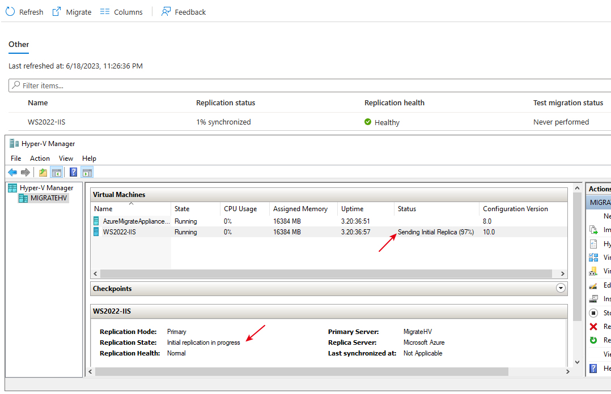Click the "Sending Initial Replica (97%)" status
The height and width of the screenshot is (394, 611).
[x=436, y=232]
